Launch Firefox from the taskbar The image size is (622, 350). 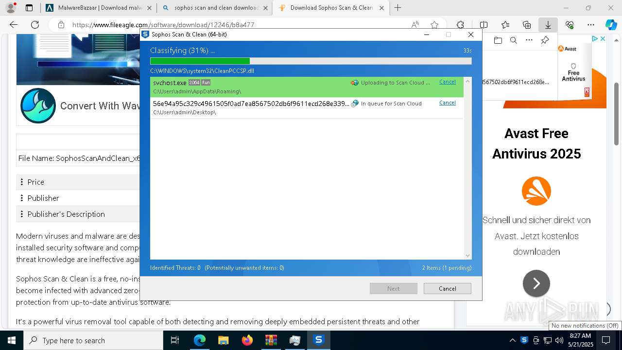pos(247,340)
